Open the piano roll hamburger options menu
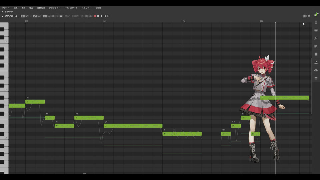Screen dimensions: 320x180 (309, 16)
